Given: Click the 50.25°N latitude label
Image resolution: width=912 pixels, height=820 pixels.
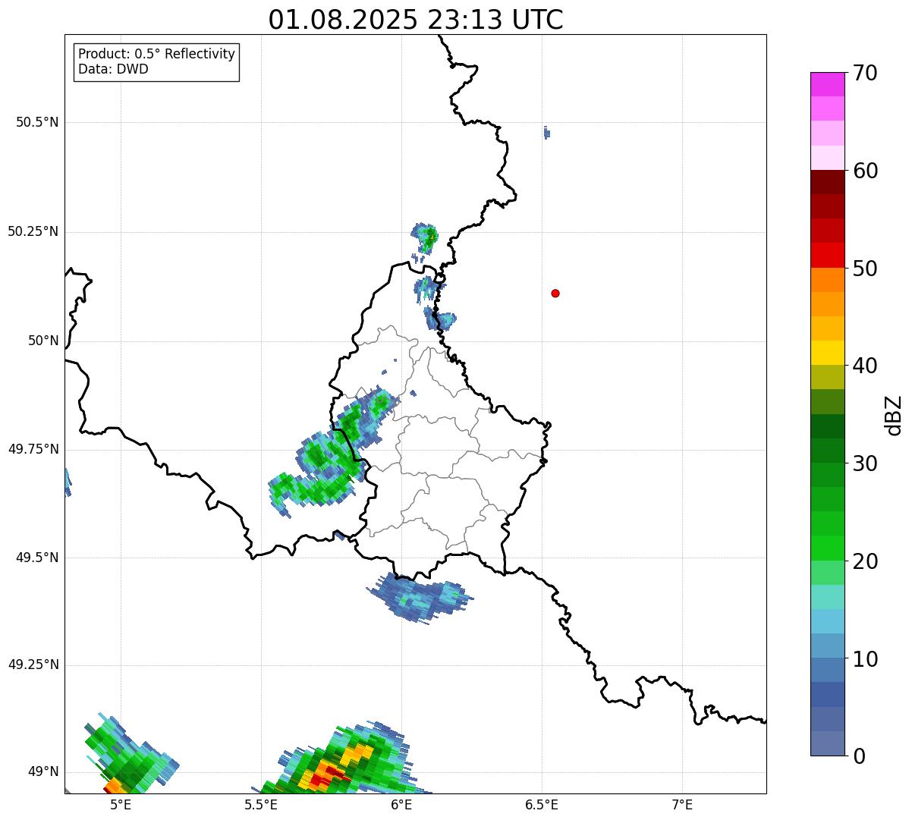Looking at the screenshot, I should (33, 231).
